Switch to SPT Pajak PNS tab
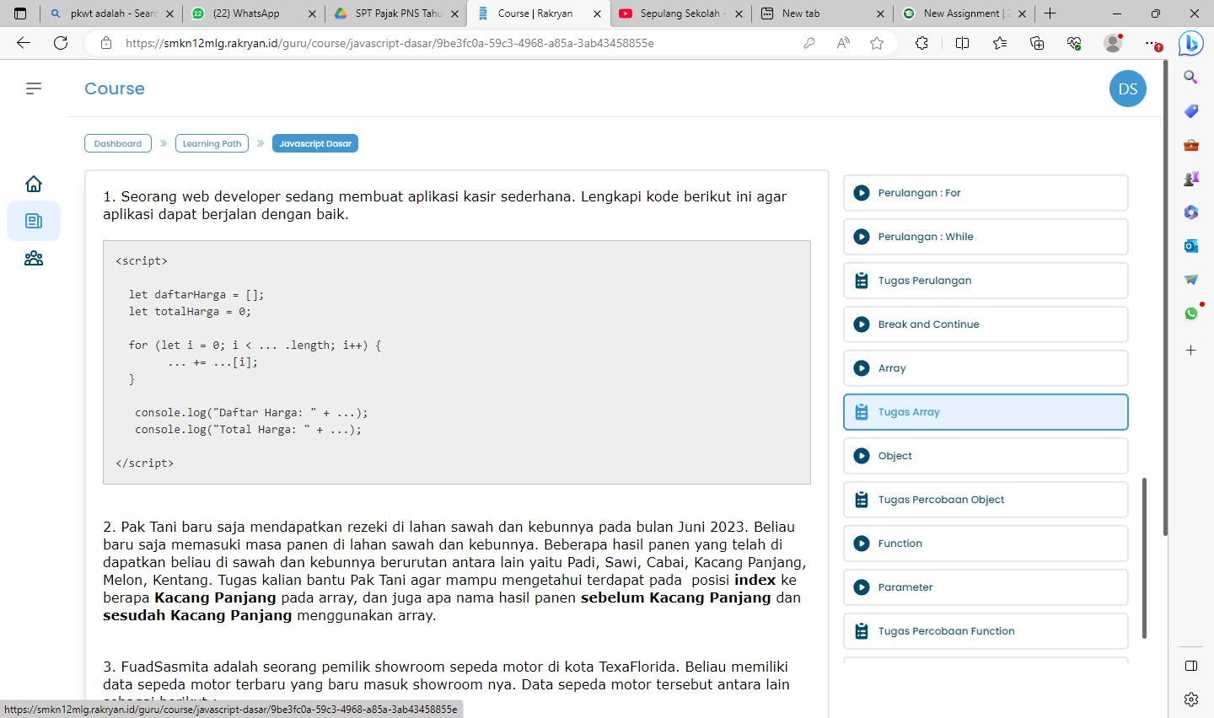The image size is (1214, 718). tap(396, 13)
